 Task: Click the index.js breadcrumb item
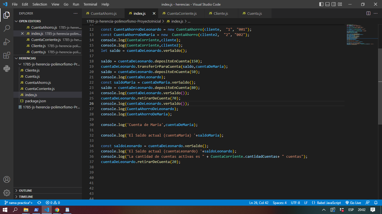(x=175, y=21)
